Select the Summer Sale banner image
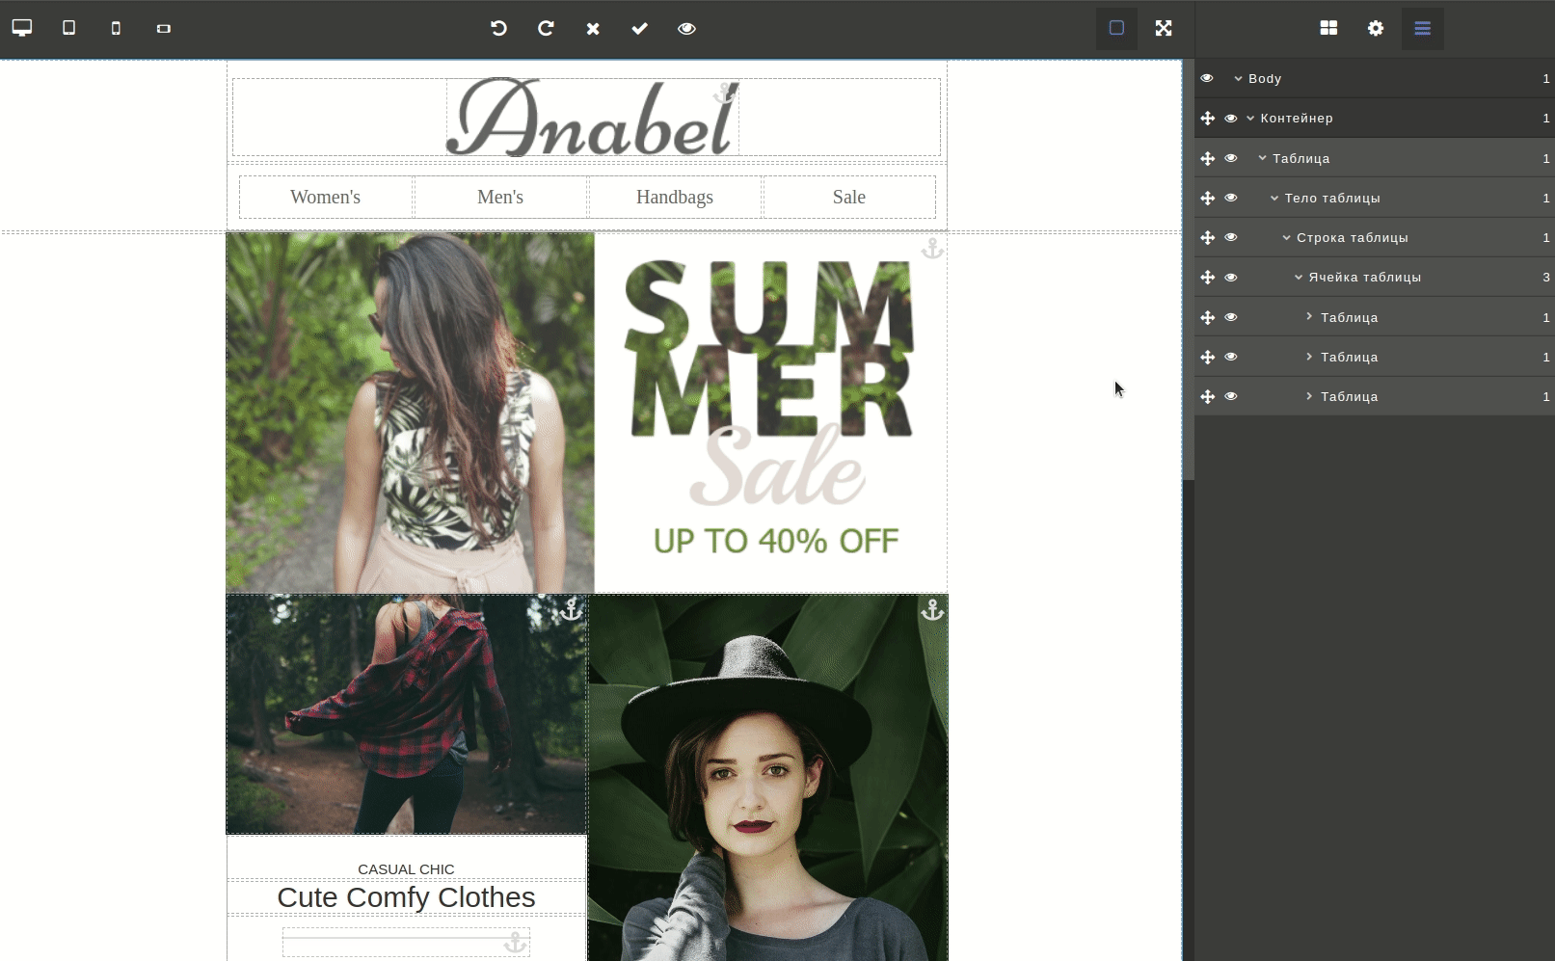Image resolution: width=1555 pixels, height=961 pixels. (587, 413)
